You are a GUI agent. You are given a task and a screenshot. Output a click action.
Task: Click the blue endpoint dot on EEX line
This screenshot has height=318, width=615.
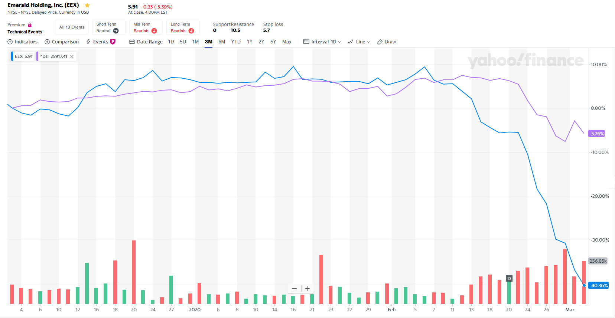point(584,285)
